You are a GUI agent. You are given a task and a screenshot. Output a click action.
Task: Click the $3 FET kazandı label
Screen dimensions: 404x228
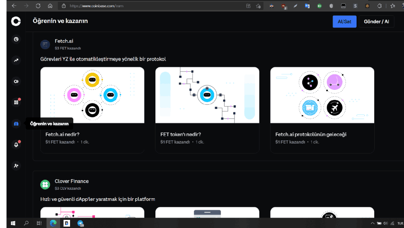tap(68, 48)
